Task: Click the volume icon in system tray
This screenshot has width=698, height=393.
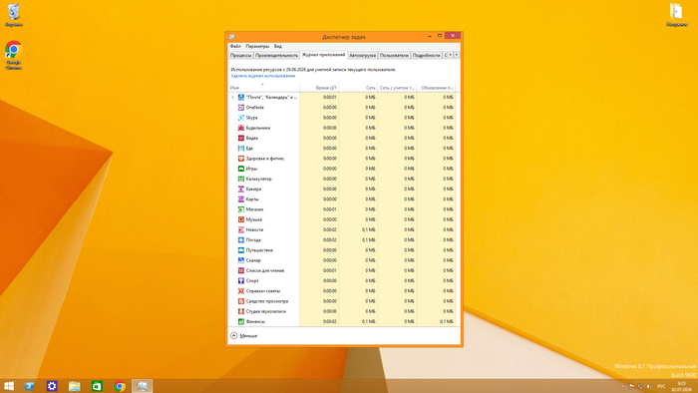Action: point(648,386)
